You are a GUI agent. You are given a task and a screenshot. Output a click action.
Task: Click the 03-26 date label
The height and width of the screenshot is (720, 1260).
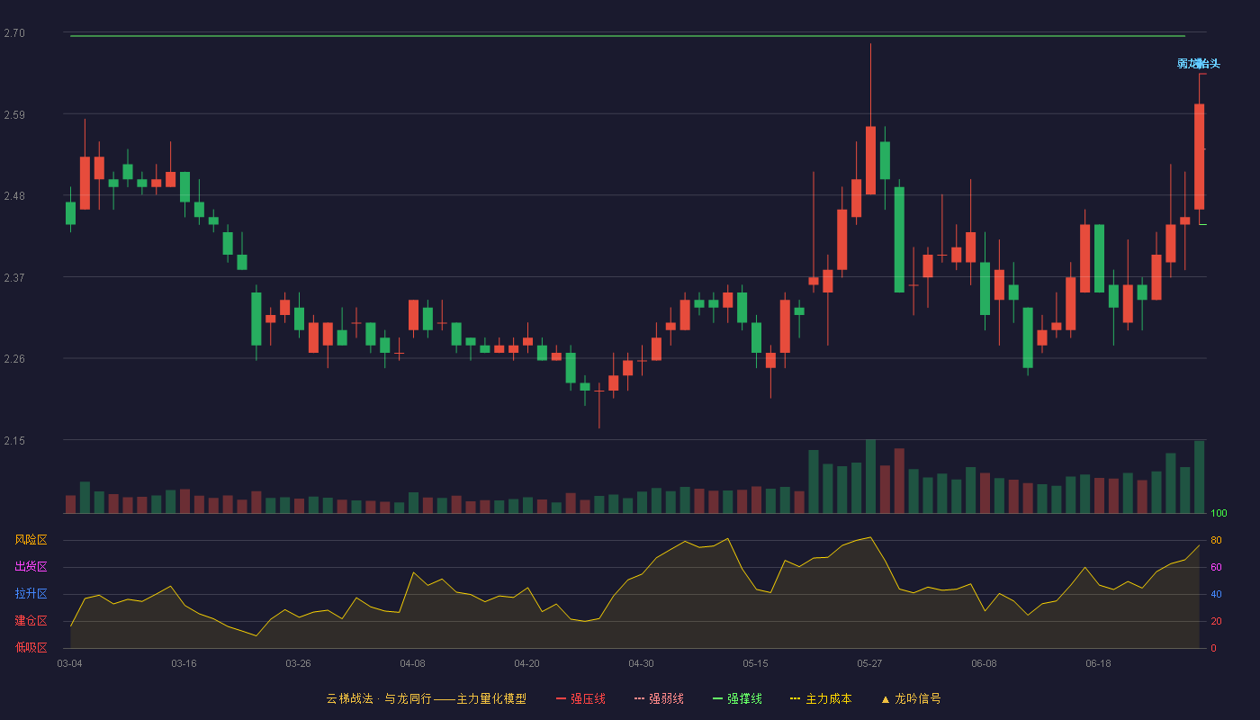pyautogui.click(x=298, y=663)
